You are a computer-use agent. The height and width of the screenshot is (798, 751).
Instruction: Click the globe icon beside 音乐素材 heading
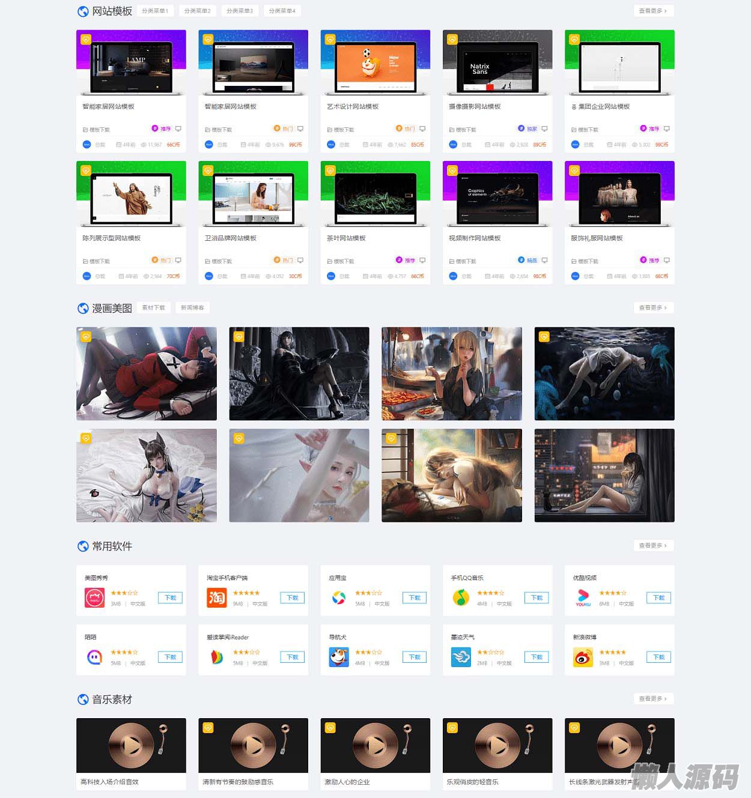(83, 700)
